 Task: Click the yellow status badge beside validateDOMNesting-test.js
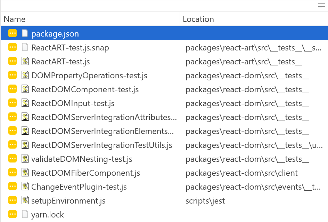coord(13,159)
